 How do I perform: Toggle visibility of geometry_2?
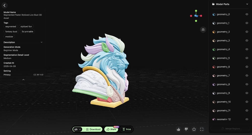point(247,32)
